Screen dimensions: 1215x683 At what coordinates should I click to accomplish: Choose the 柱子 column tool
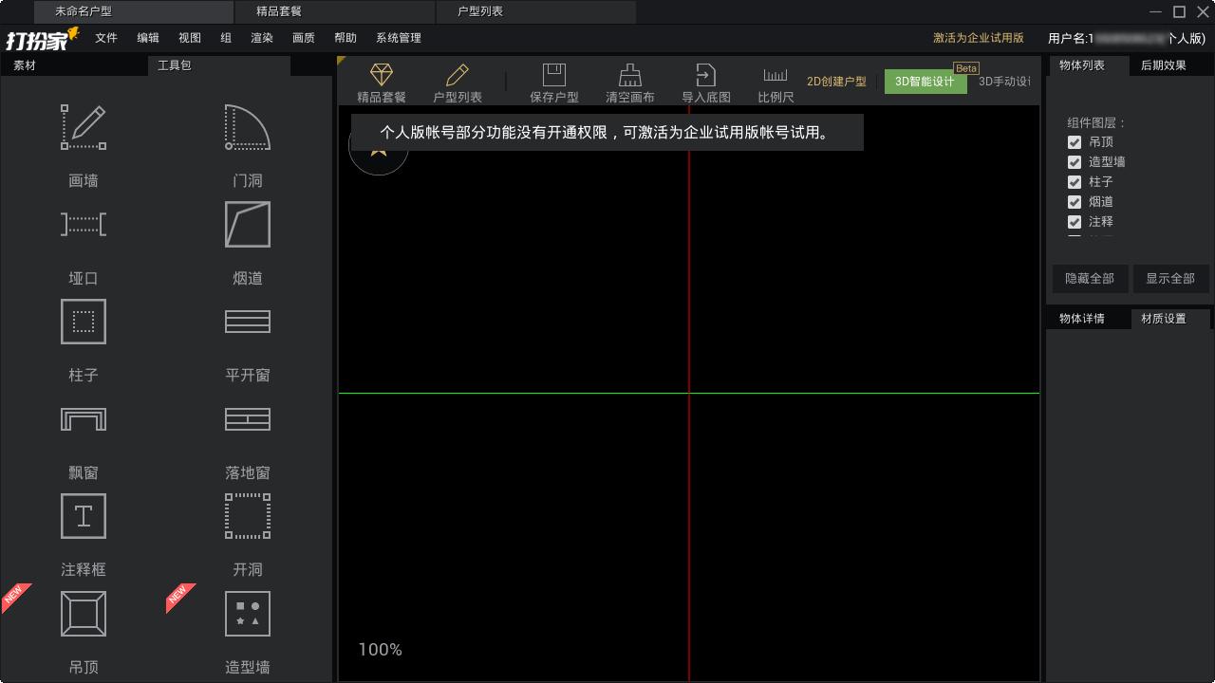pyautogui.click(x=84, y=322)
